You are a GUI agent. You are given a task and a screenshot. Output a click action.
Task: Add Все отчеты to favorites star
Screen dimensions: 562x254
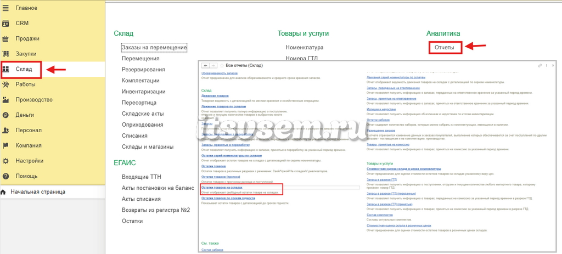(x=222, y=66)
